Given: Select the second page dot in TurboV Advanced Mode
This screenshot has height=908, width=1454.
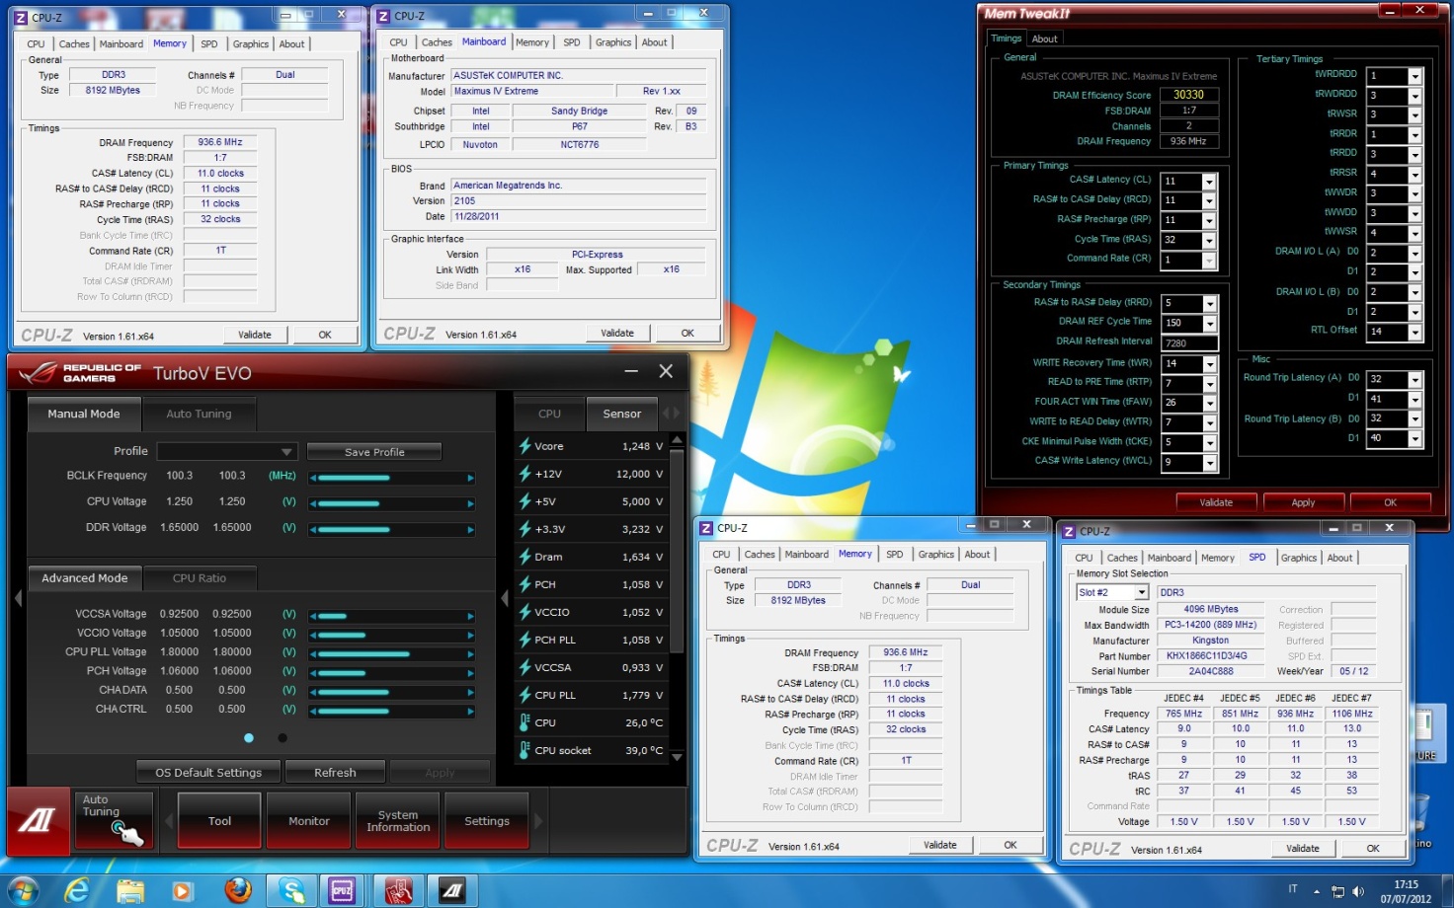Looking at the screenshot, I should [283, 738].
